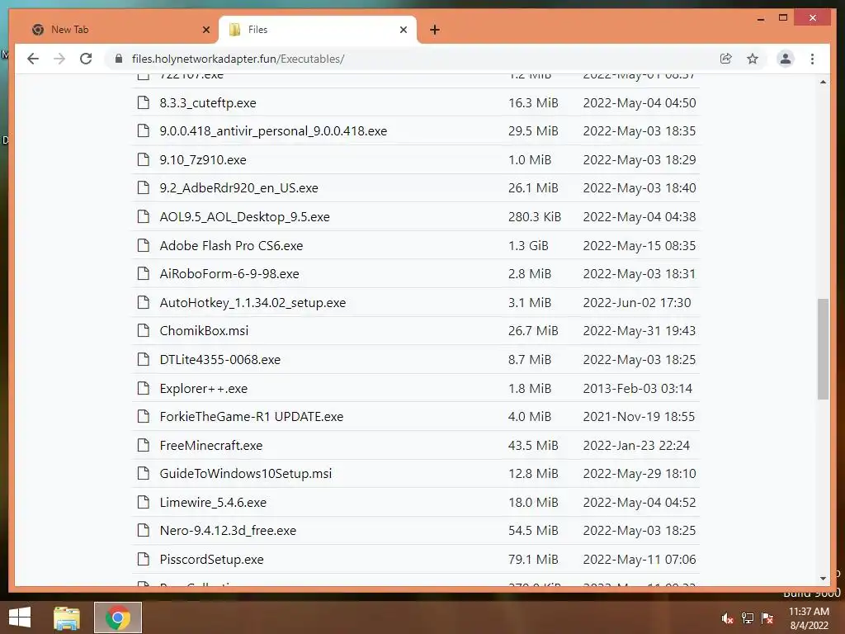The height and width of the screenshot is (634, 845).
Task: Bookmark this page with the star icon
Action: [753, 59]
